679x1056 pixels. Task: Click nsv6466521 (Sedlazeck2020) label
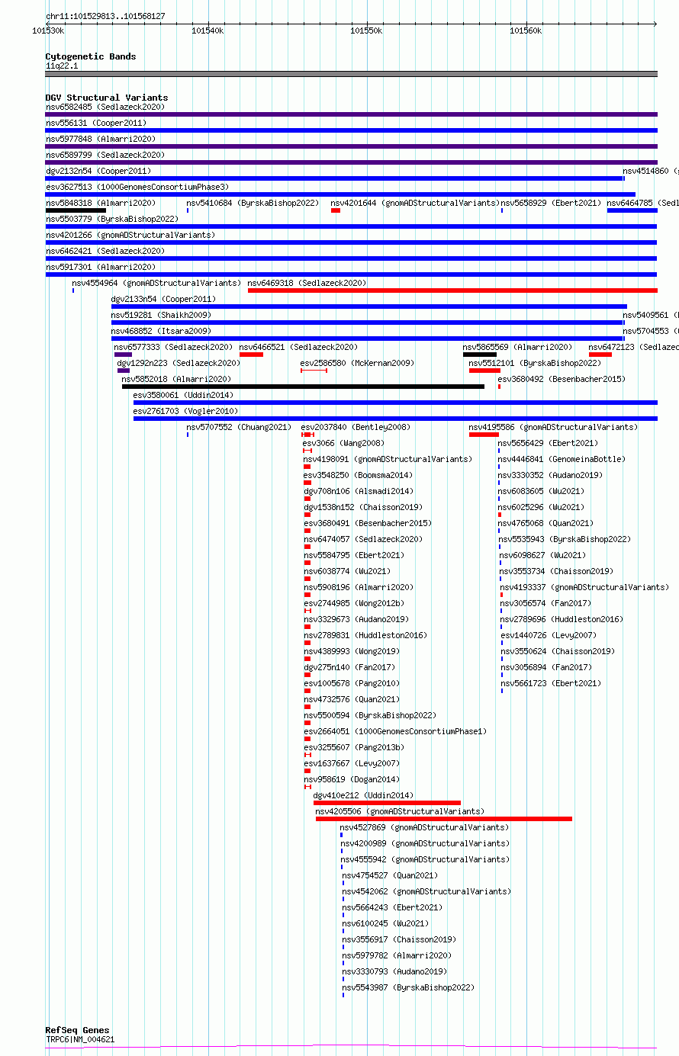pos(298,347)
